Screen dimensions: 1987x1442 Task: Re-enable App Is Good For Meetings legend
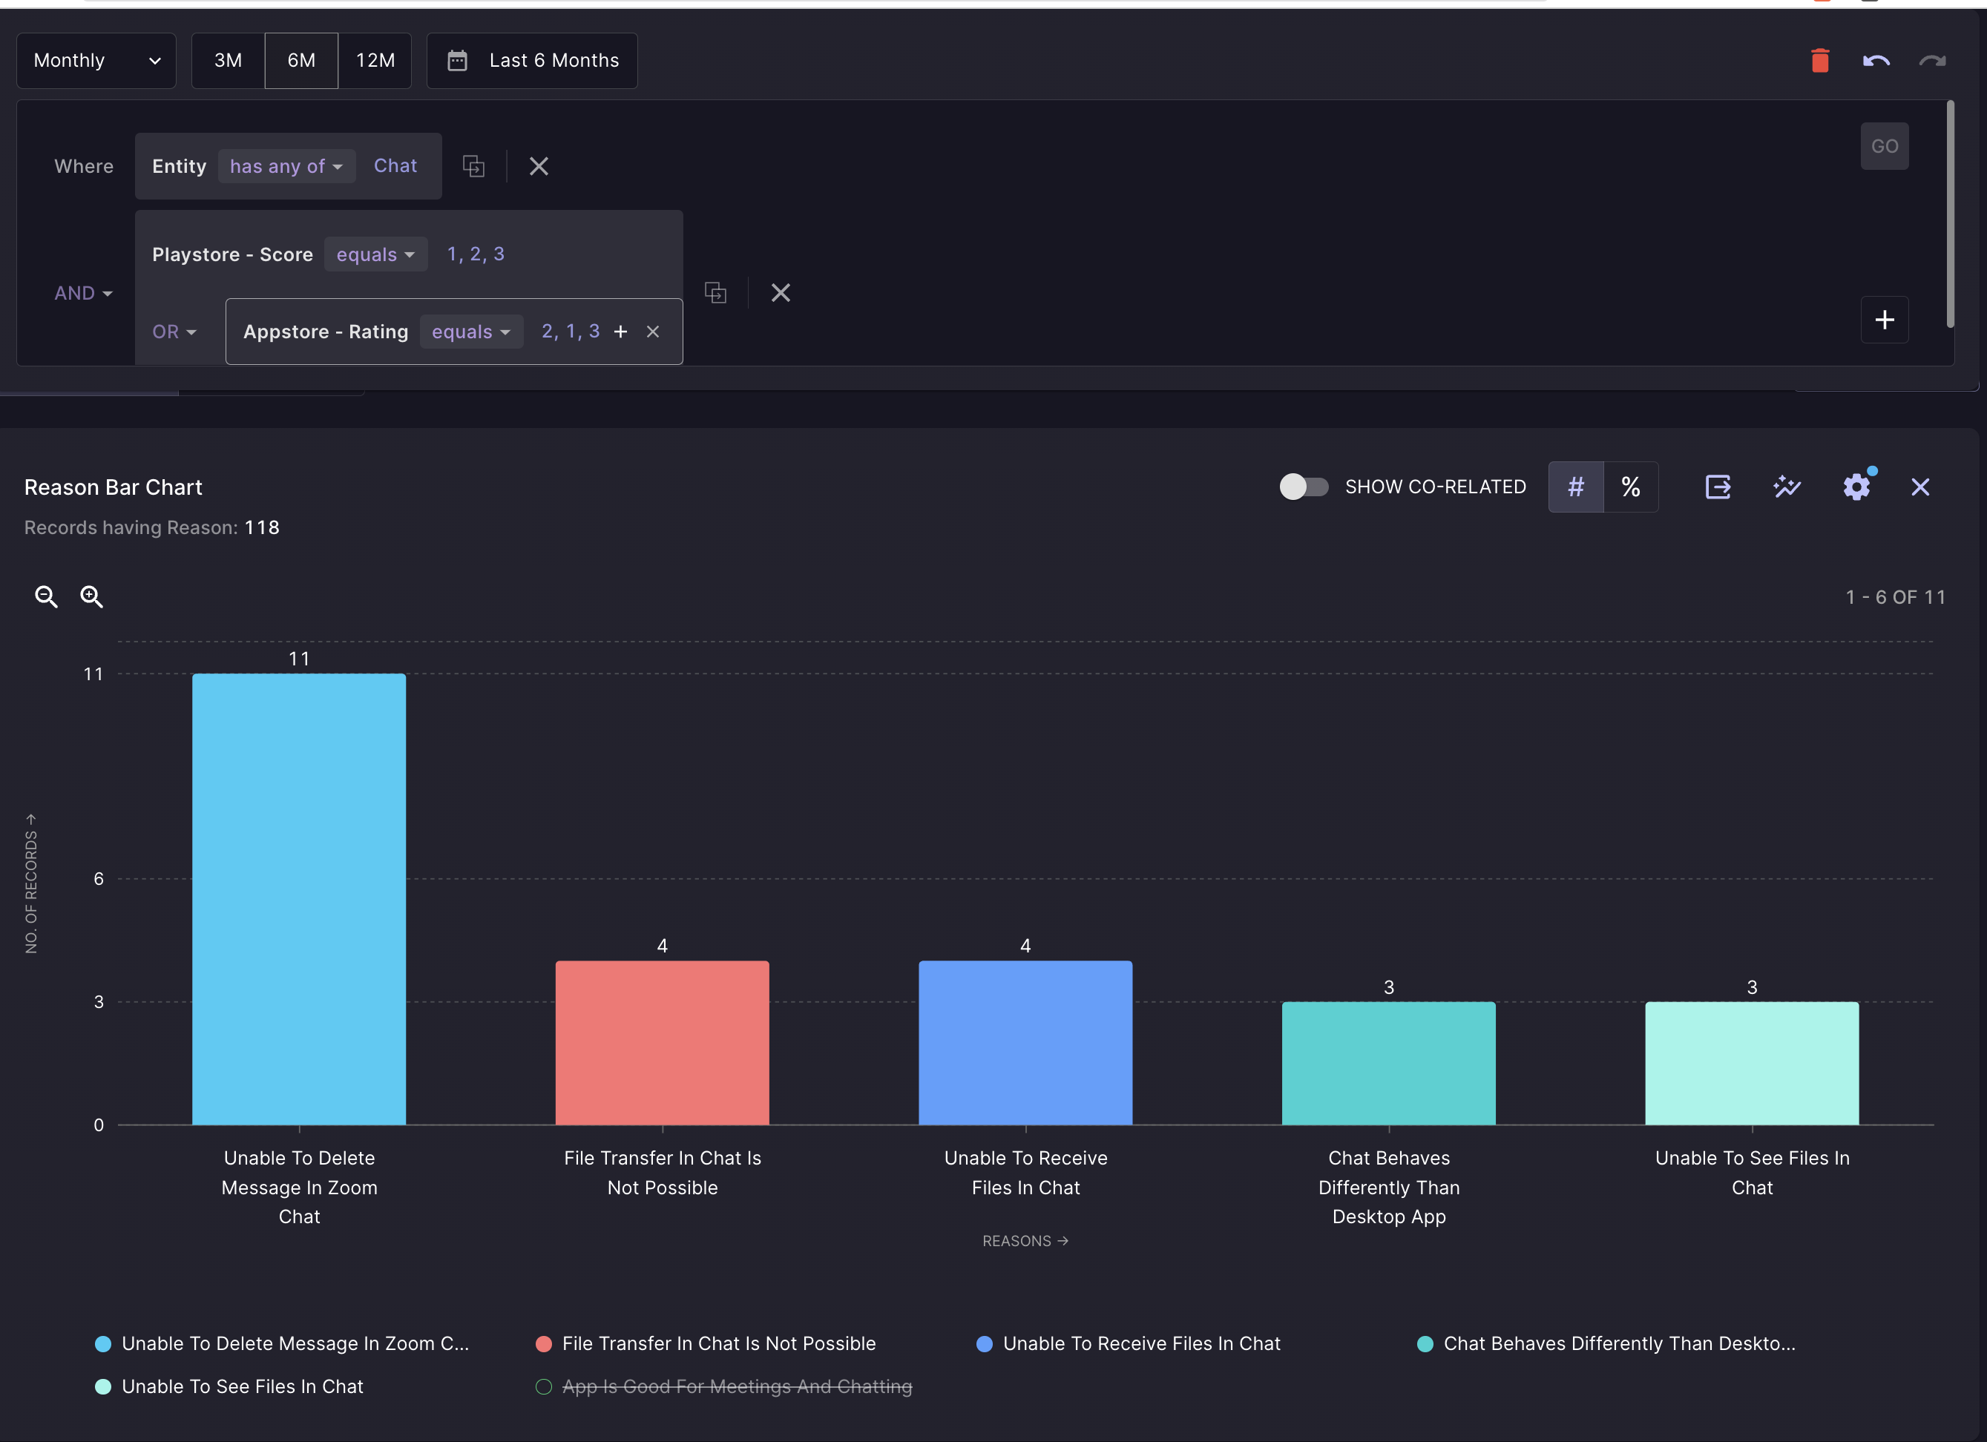(736, 1387)
